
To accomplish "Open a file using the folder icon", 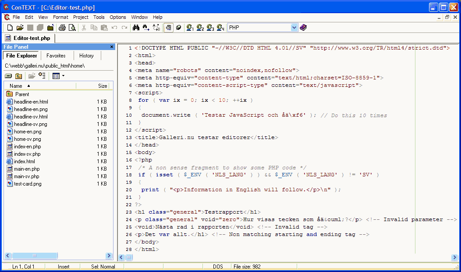I will pyautogui.click(x=20, y=28).
